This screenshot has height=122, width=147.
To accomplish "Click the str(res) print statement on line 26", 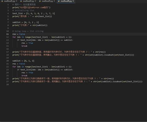I will coord(63,79).
